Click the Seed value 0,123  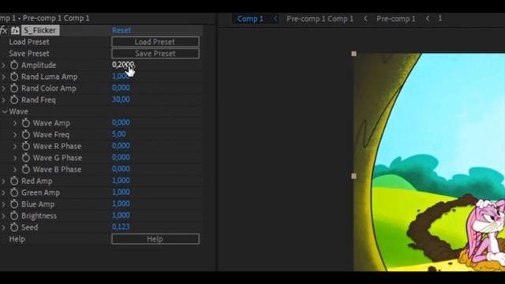coord(121,226)
